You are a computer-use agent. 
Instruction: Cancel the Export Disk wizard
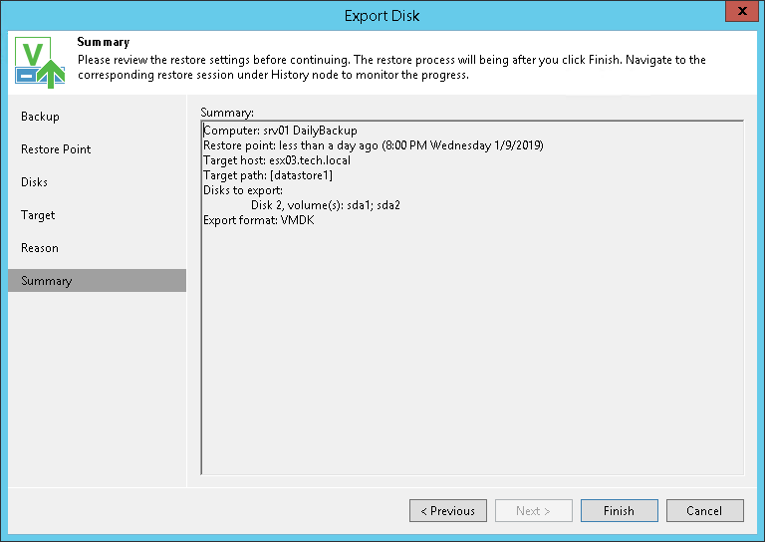[705, 511]
